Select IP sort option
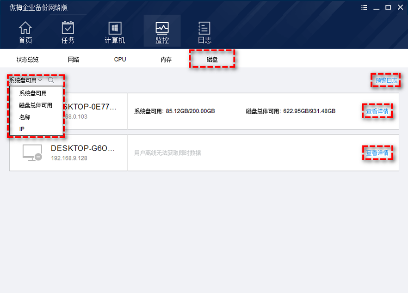 (x=22, y=129)
